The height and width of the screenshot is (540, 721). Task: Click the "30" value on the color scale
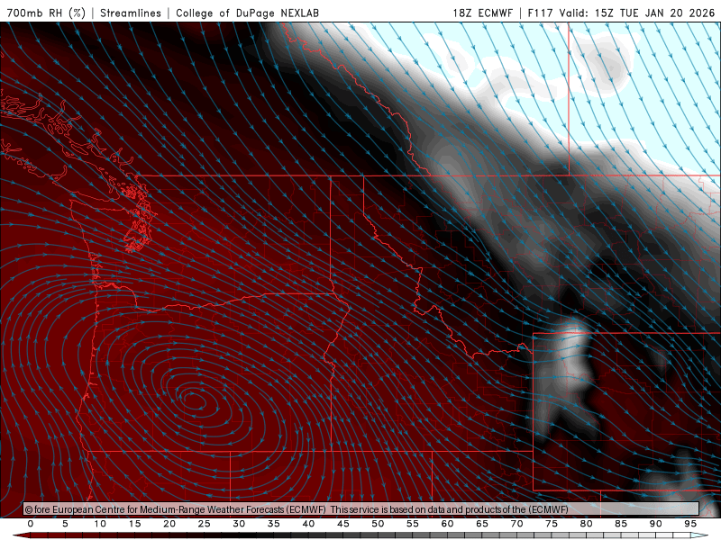(239, 524)
